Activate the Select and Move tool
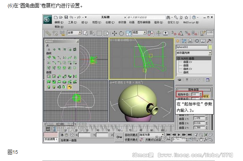Image resolution: width=243 pixels, height=161 pixels. (x=114, y=33)
